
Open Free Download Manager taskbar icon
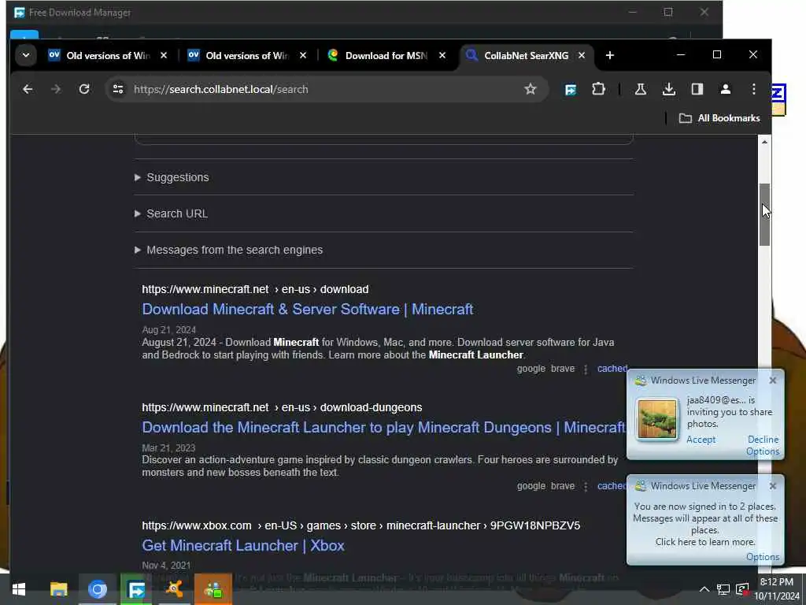(136, 589)
